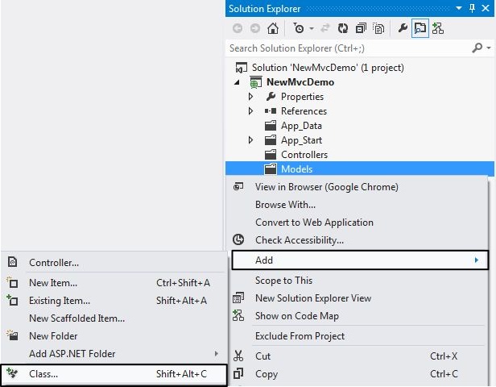The image size is (496, 387).
Task: Click the magnifying glass search icon
Action: pyautogui.click(x=477, y=48)
